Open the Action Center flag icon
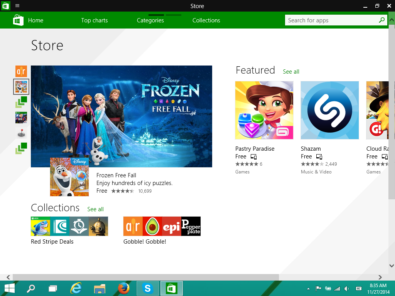This screenshot has width=395, height=296. click(x=318, y=289)
